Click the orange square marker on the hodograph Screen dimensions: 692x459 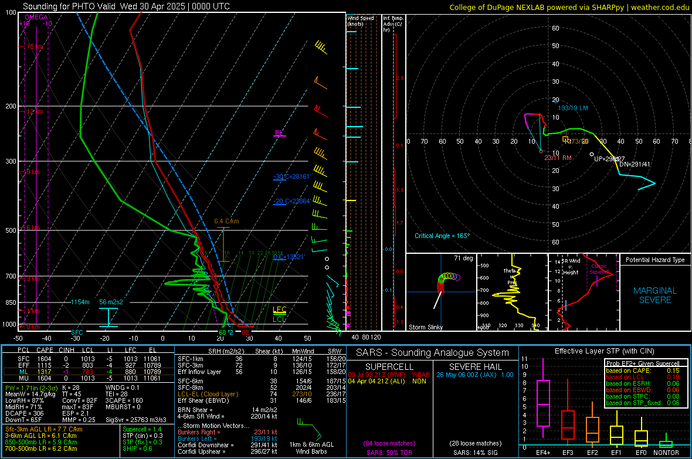[x=565, y=140]
